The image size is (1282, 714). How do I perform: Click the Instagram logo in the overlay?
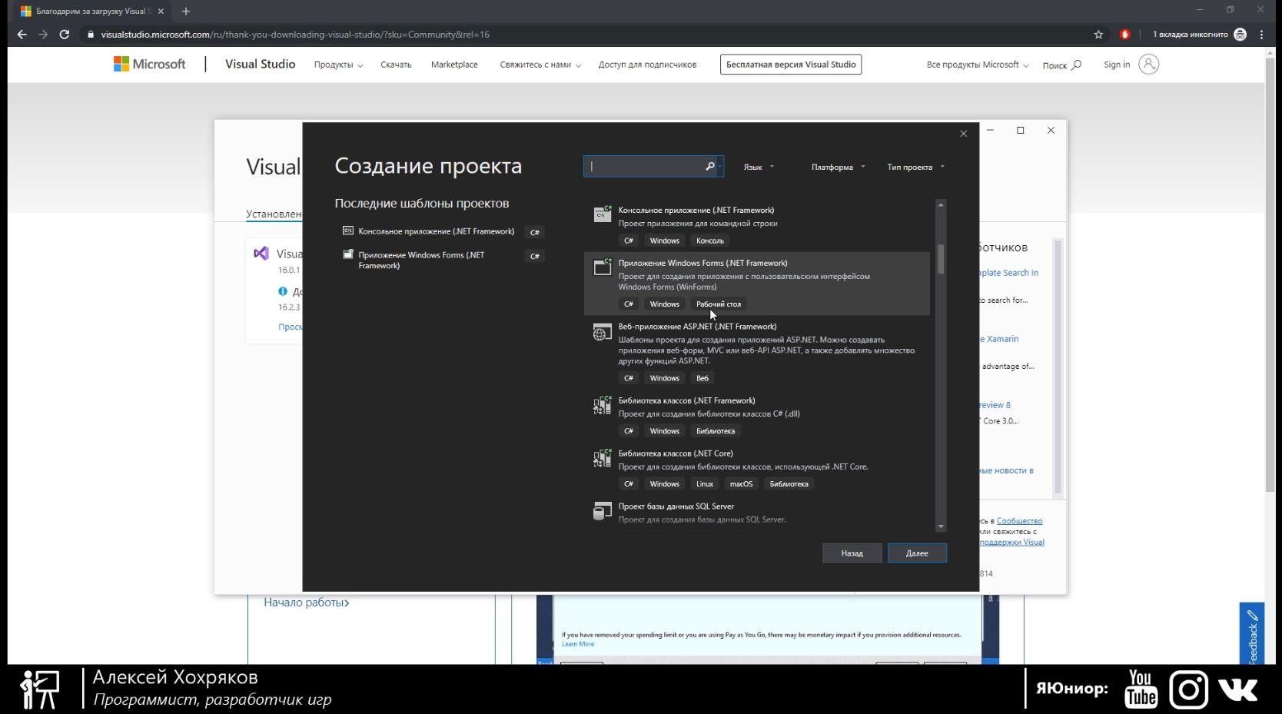pos(1188,689)
